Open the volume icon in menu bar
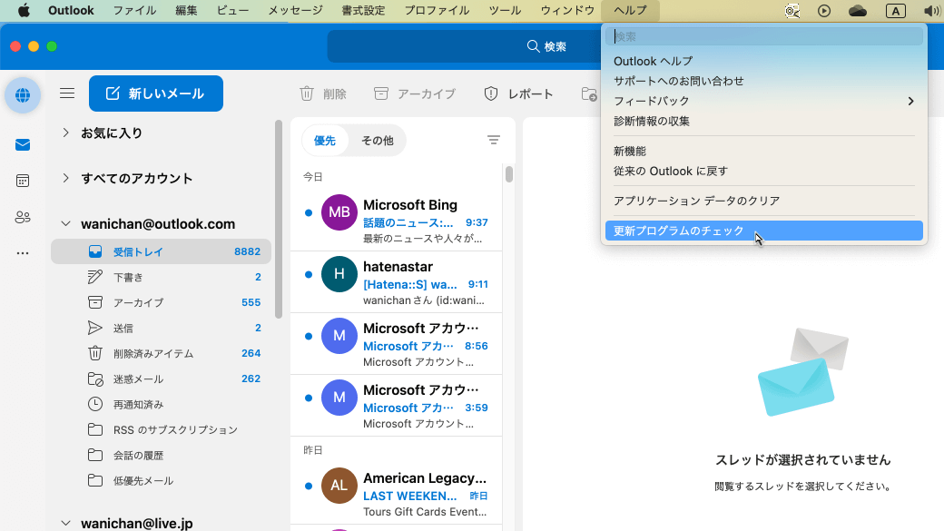 932,11
